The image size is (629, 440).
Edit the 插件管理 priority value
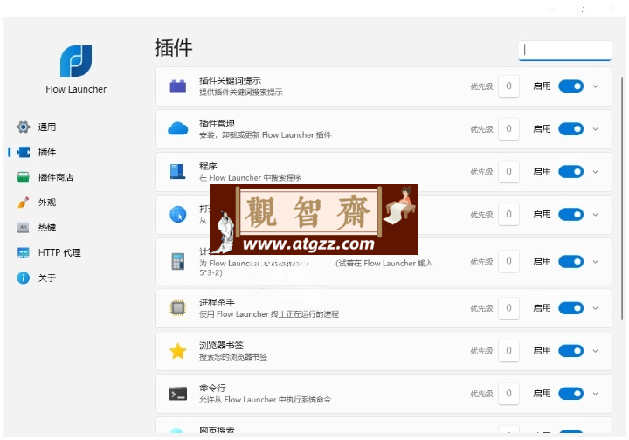pos(508,129)
